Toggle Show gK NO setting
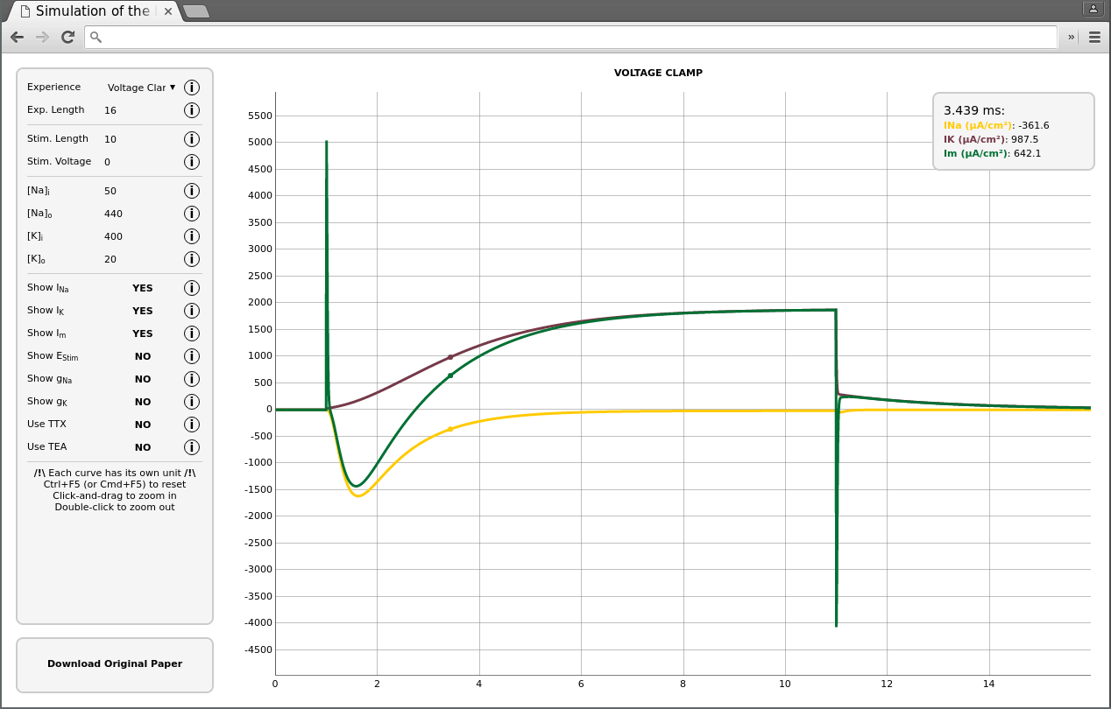The width and height of the screenshot is (1111, 709). [143, 402]
